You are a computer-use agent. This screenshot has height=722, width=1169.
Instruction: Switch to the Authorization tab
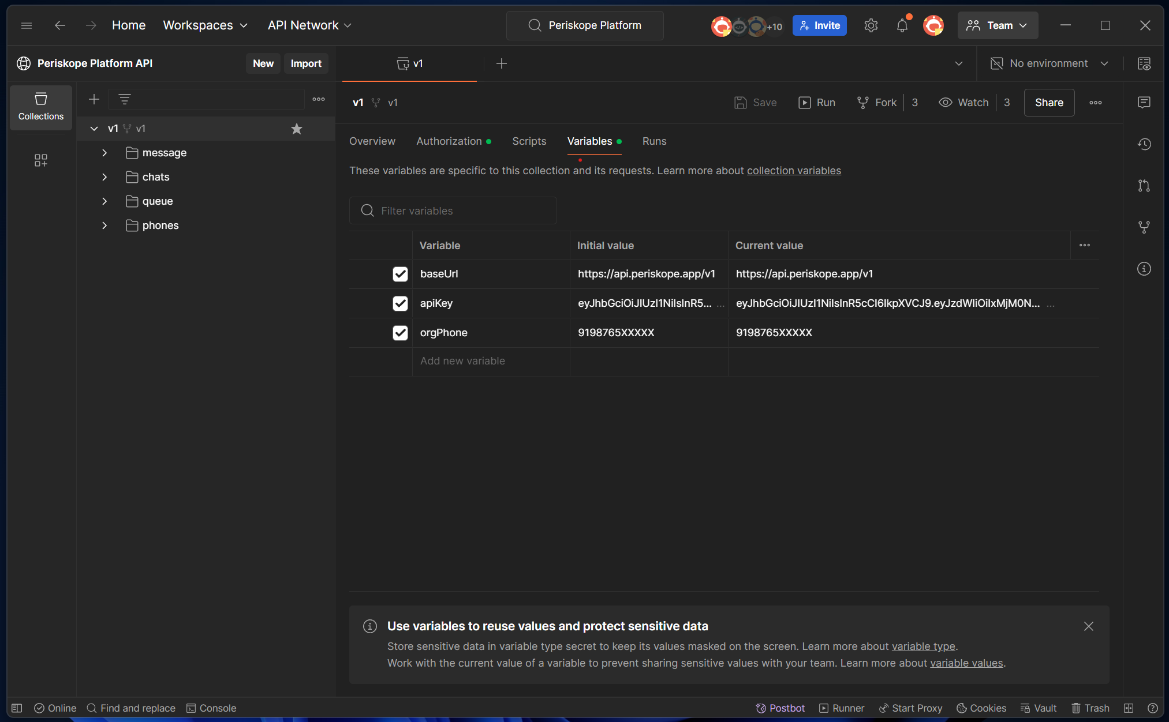click(454, 141)
